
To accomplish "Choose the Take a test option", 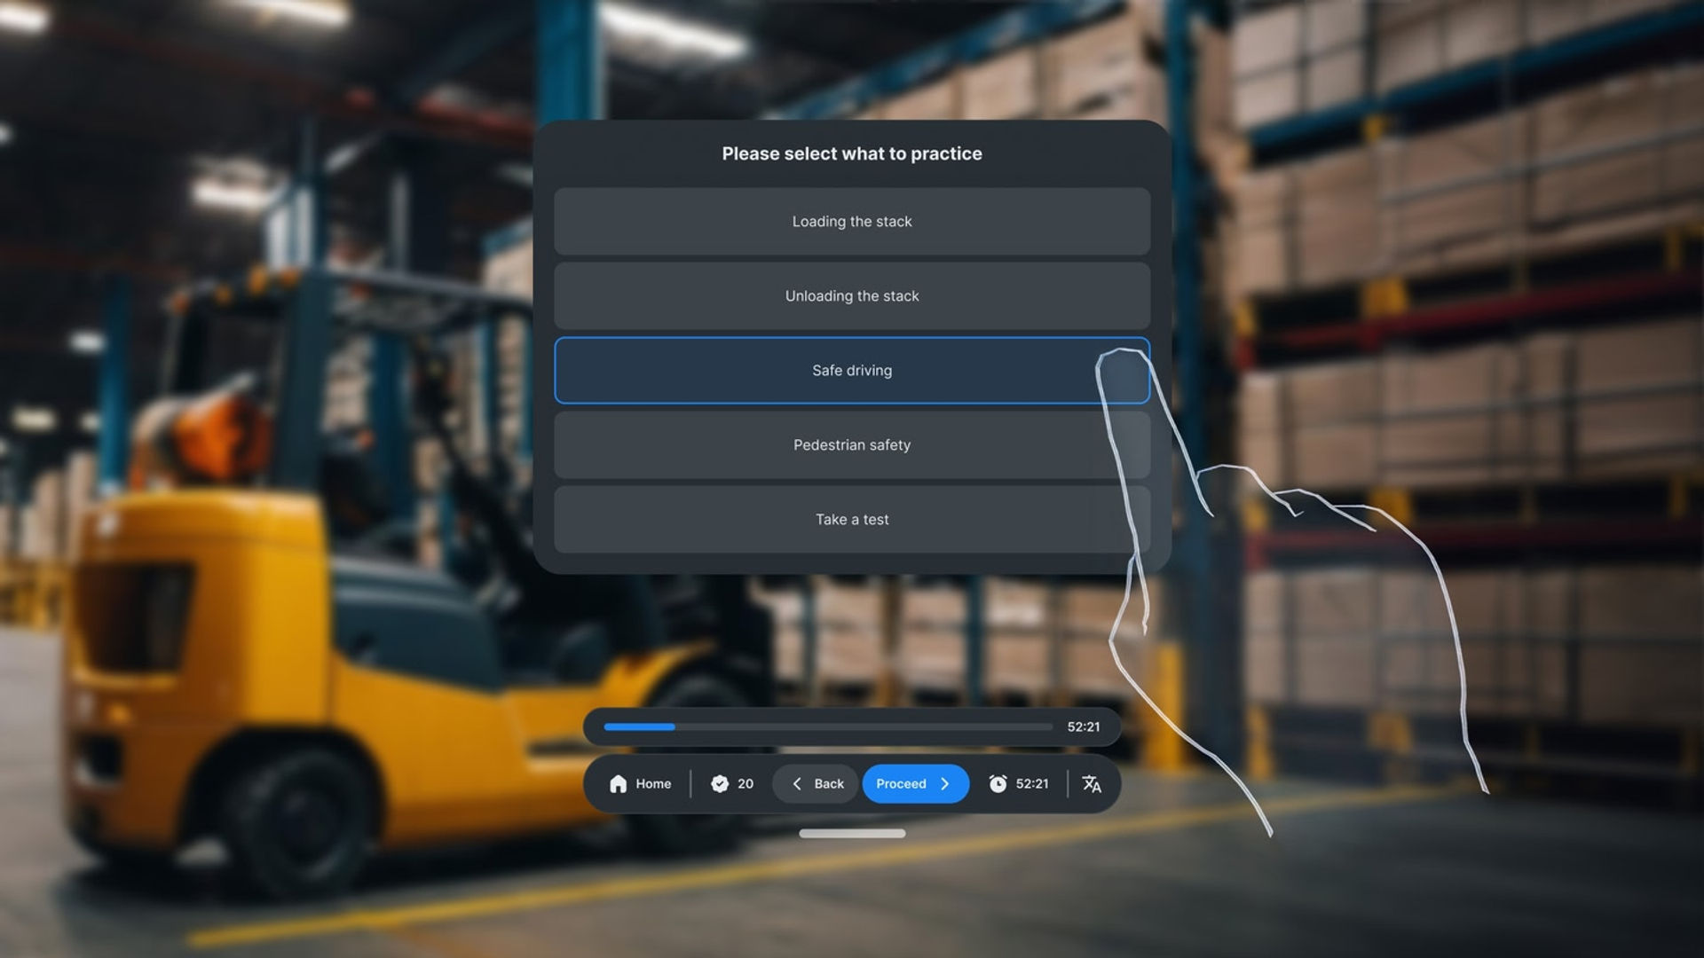I will [852, 519].
